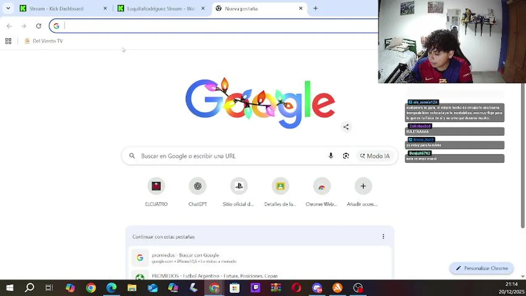Click the page vertical scrollbar

point(523,156)
